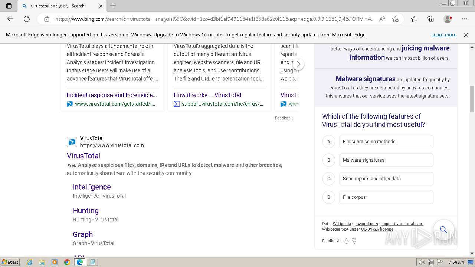Click the Learn more link

(x=444, y=35)
